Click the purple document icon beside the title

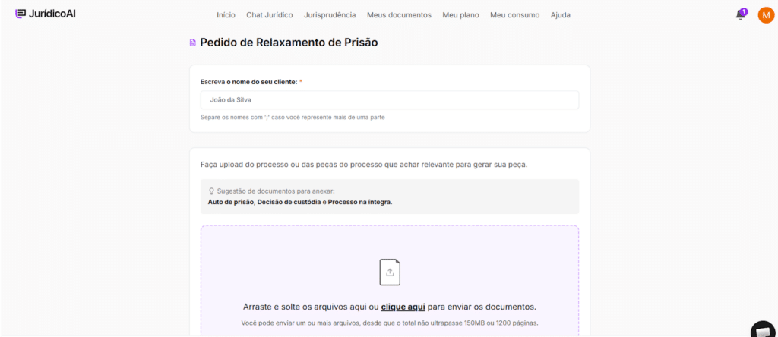pyautogui.click(x=193, y=43)
